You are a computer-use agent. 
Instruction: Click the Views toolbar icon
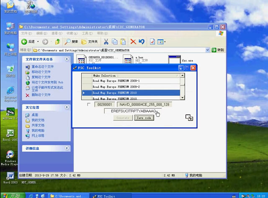[161, 42]
